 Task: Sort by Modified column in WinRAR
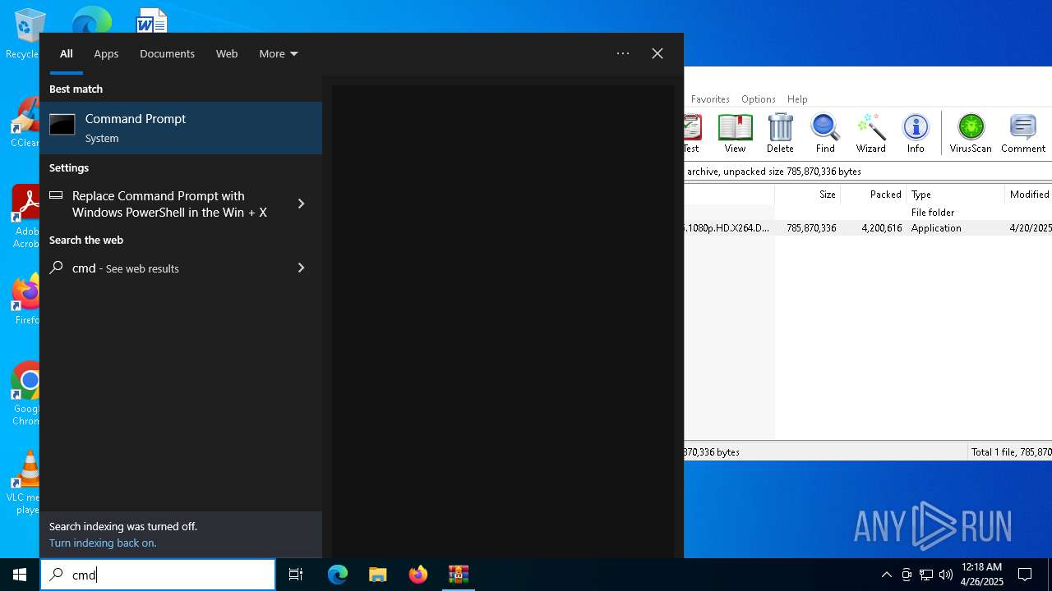pyautogui.click(x=1028, y=195)
